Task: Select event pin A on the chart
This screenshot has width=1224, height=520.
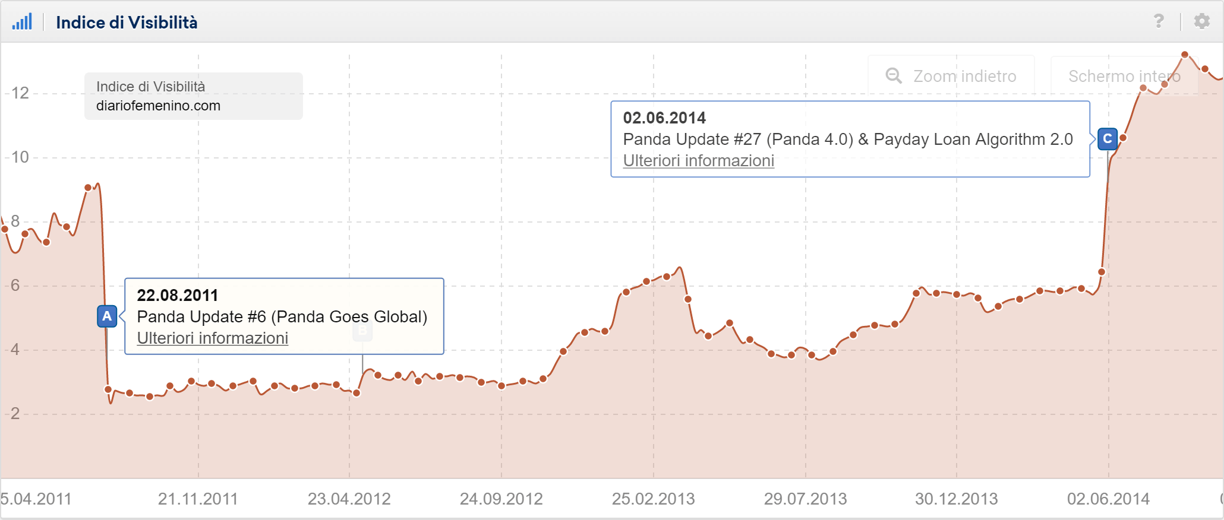Action: pos(107,316)
